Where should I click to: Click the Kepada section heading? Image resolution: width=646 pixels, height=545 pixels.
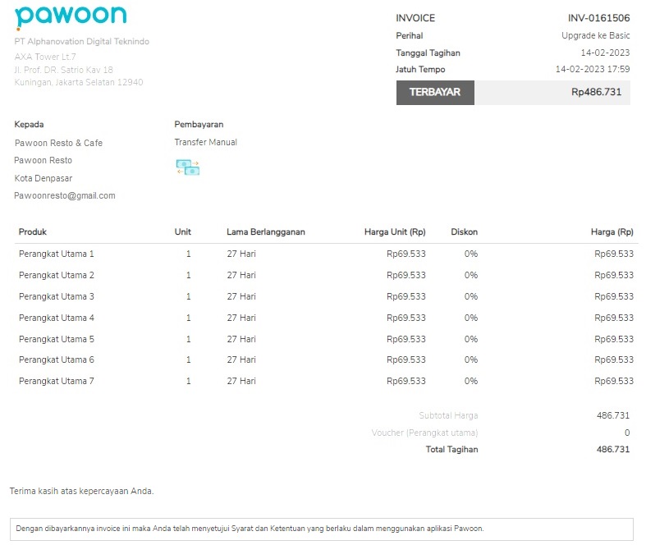[x=29, y=125]
